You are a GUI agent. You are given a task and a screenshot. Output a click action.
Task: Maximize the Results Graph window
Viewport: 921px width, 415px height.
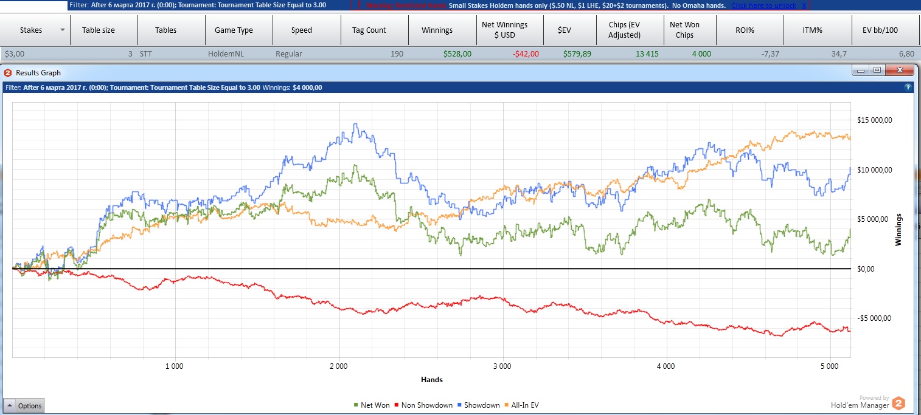click(x=877, y=70)
